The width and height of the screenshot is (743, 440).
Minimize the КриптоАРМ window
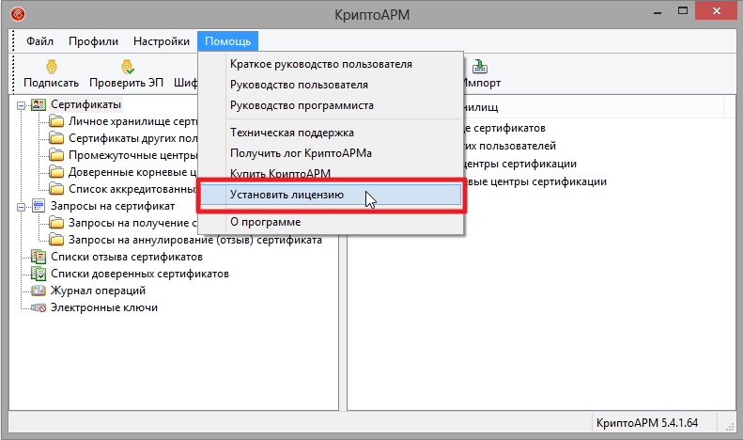(658, 11)
